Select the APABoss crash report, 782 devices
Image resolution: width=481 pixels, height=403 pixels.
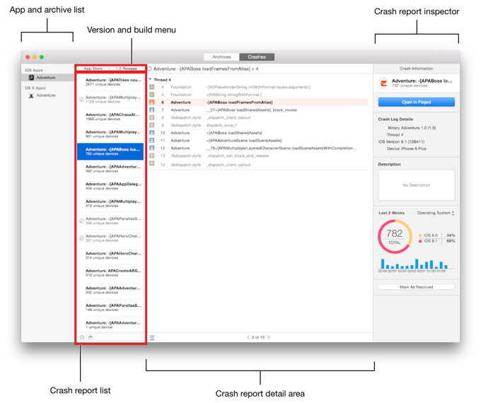tap(110, 151)
